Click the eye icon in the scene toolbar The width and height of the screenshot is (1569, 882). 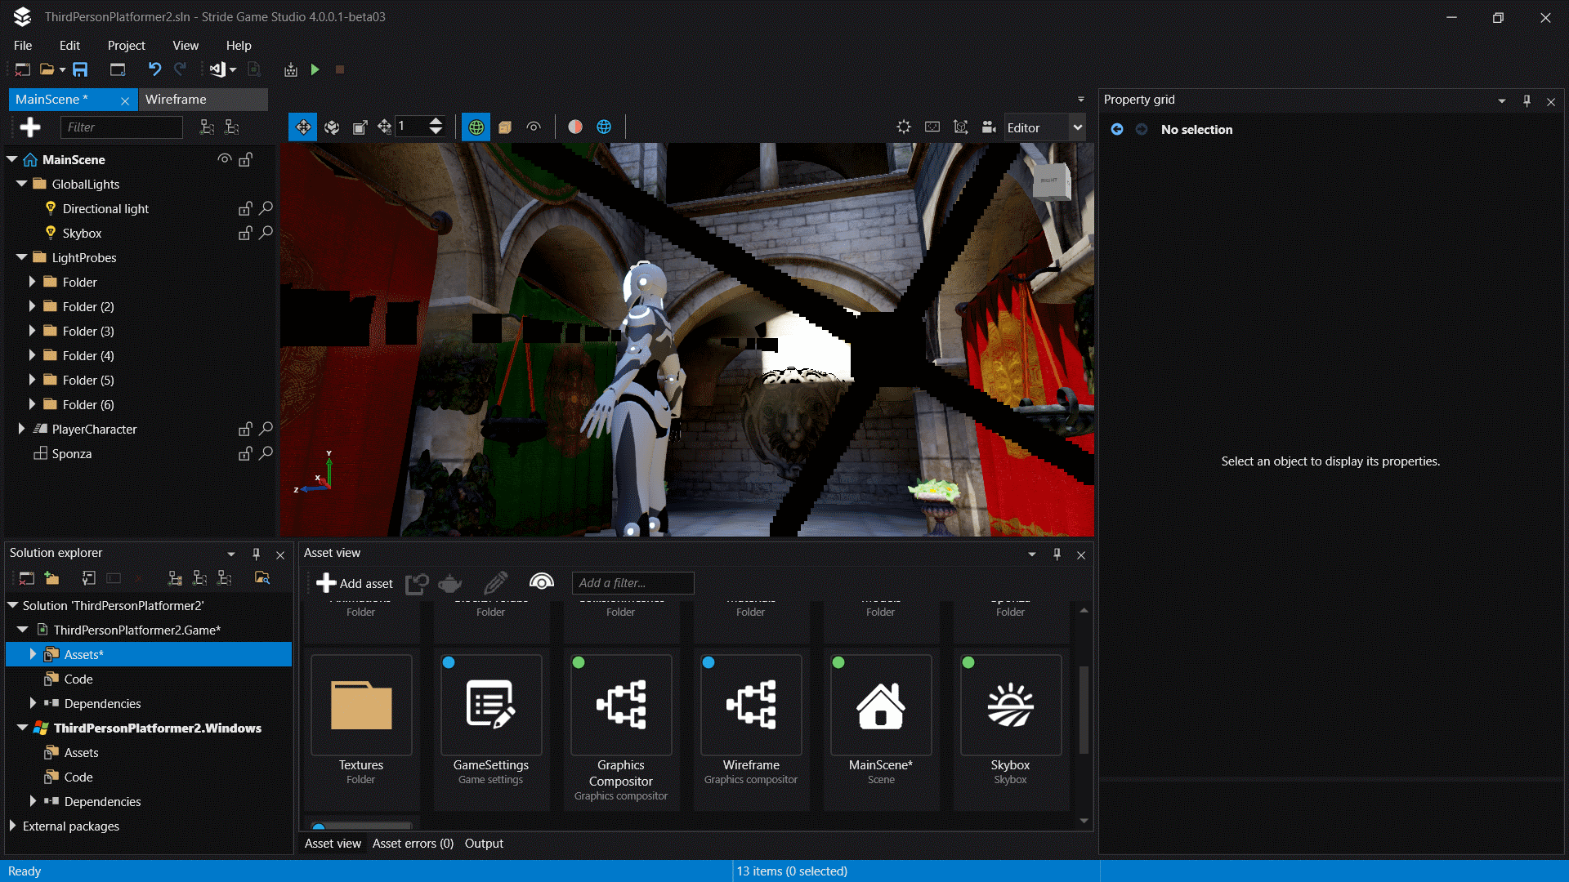[x=534, y=127]
